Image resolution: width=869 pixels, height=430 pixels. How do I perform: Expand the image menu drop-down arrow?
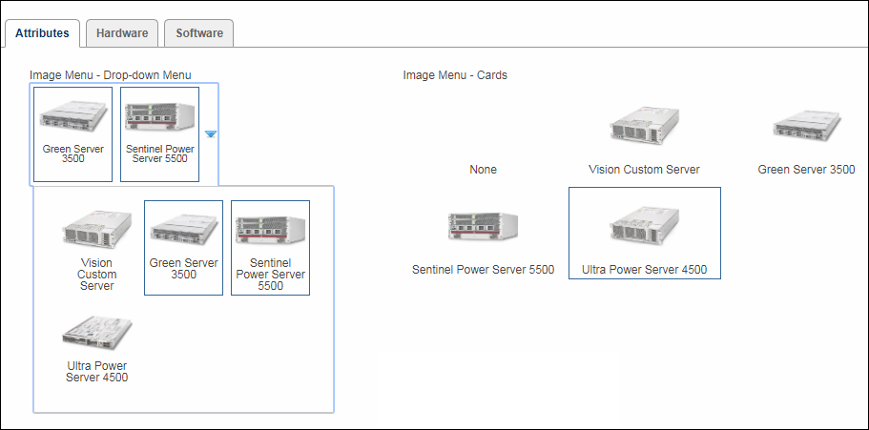[x=211, y=134]
